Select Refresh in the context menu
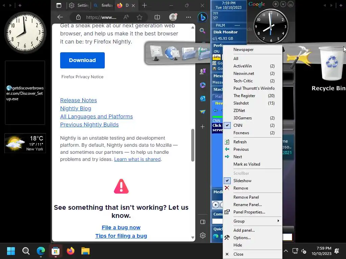 point(253,142)
